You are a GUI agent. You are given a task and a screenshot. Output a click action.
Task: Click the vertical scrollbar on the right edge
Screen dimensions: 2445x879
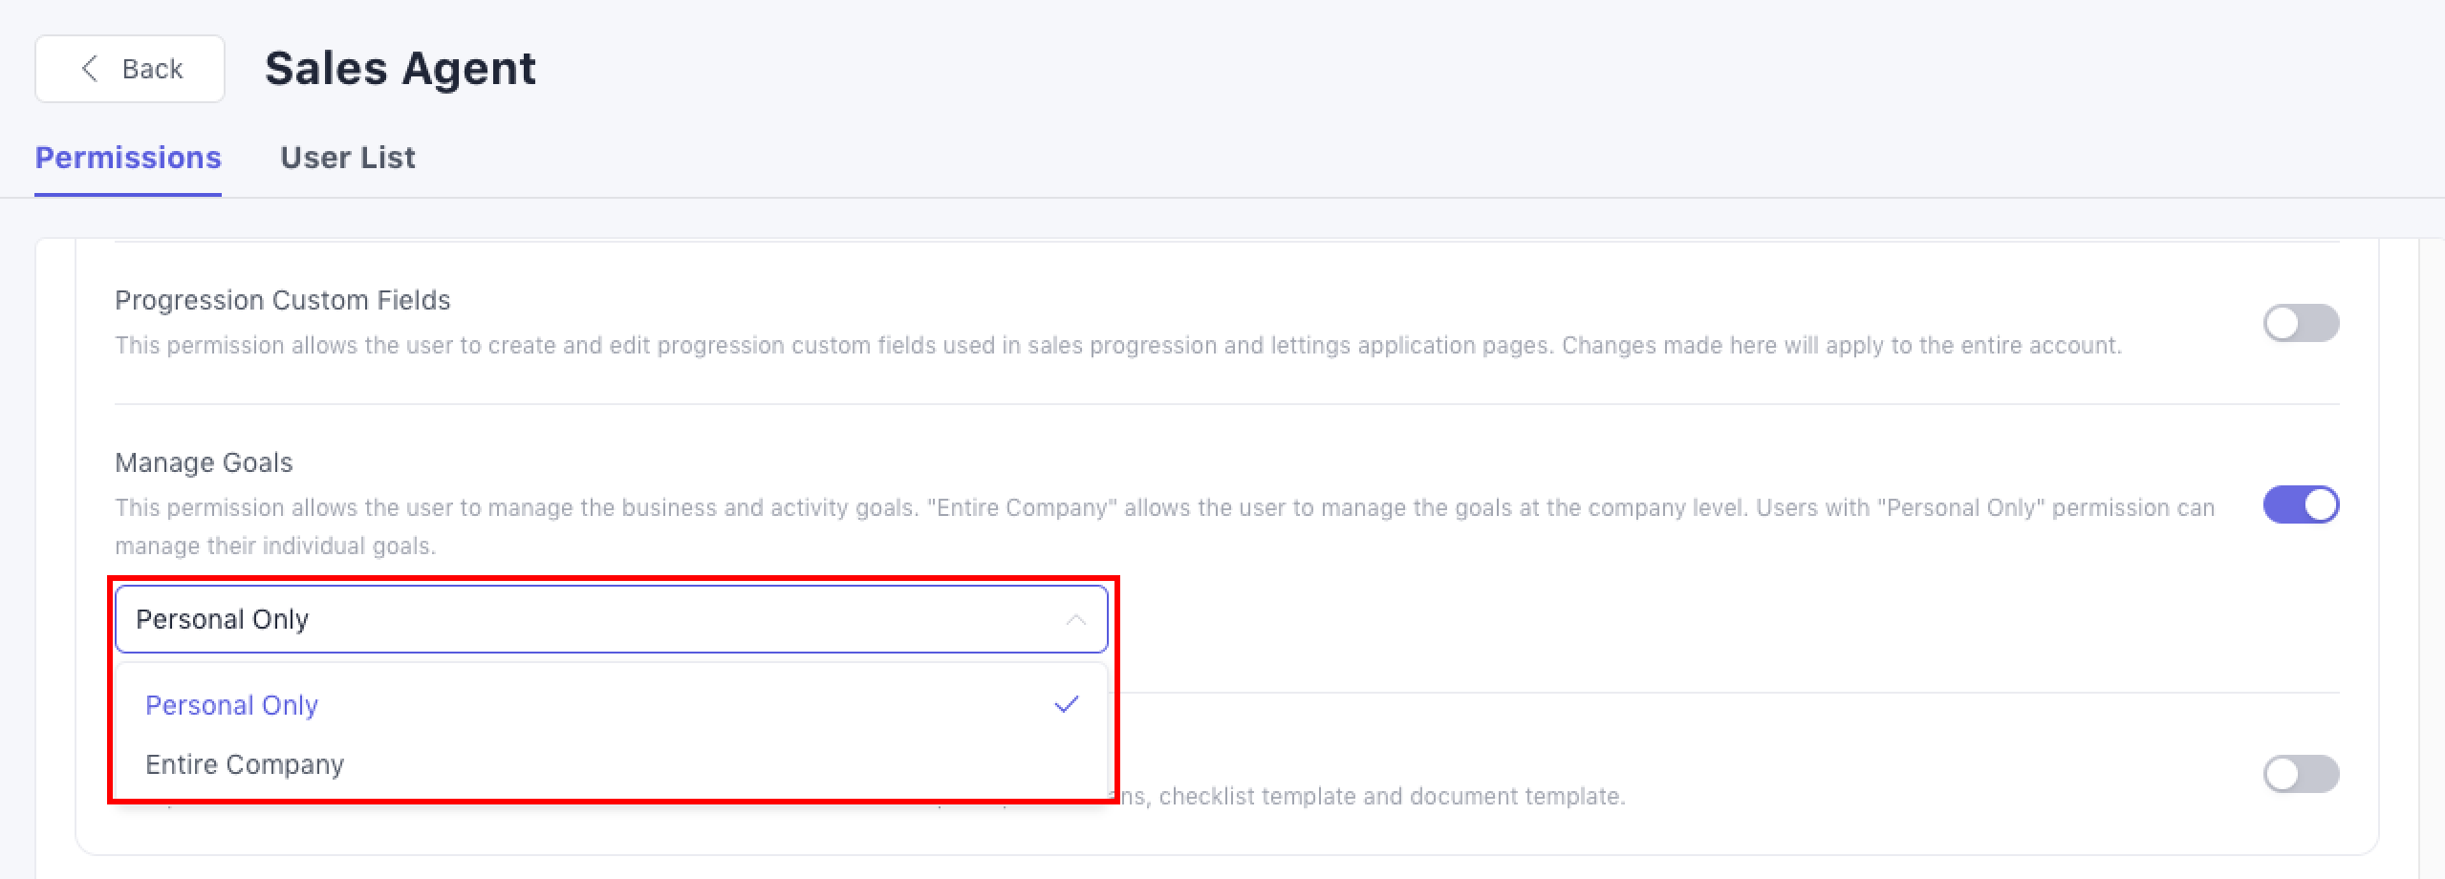2431,554
